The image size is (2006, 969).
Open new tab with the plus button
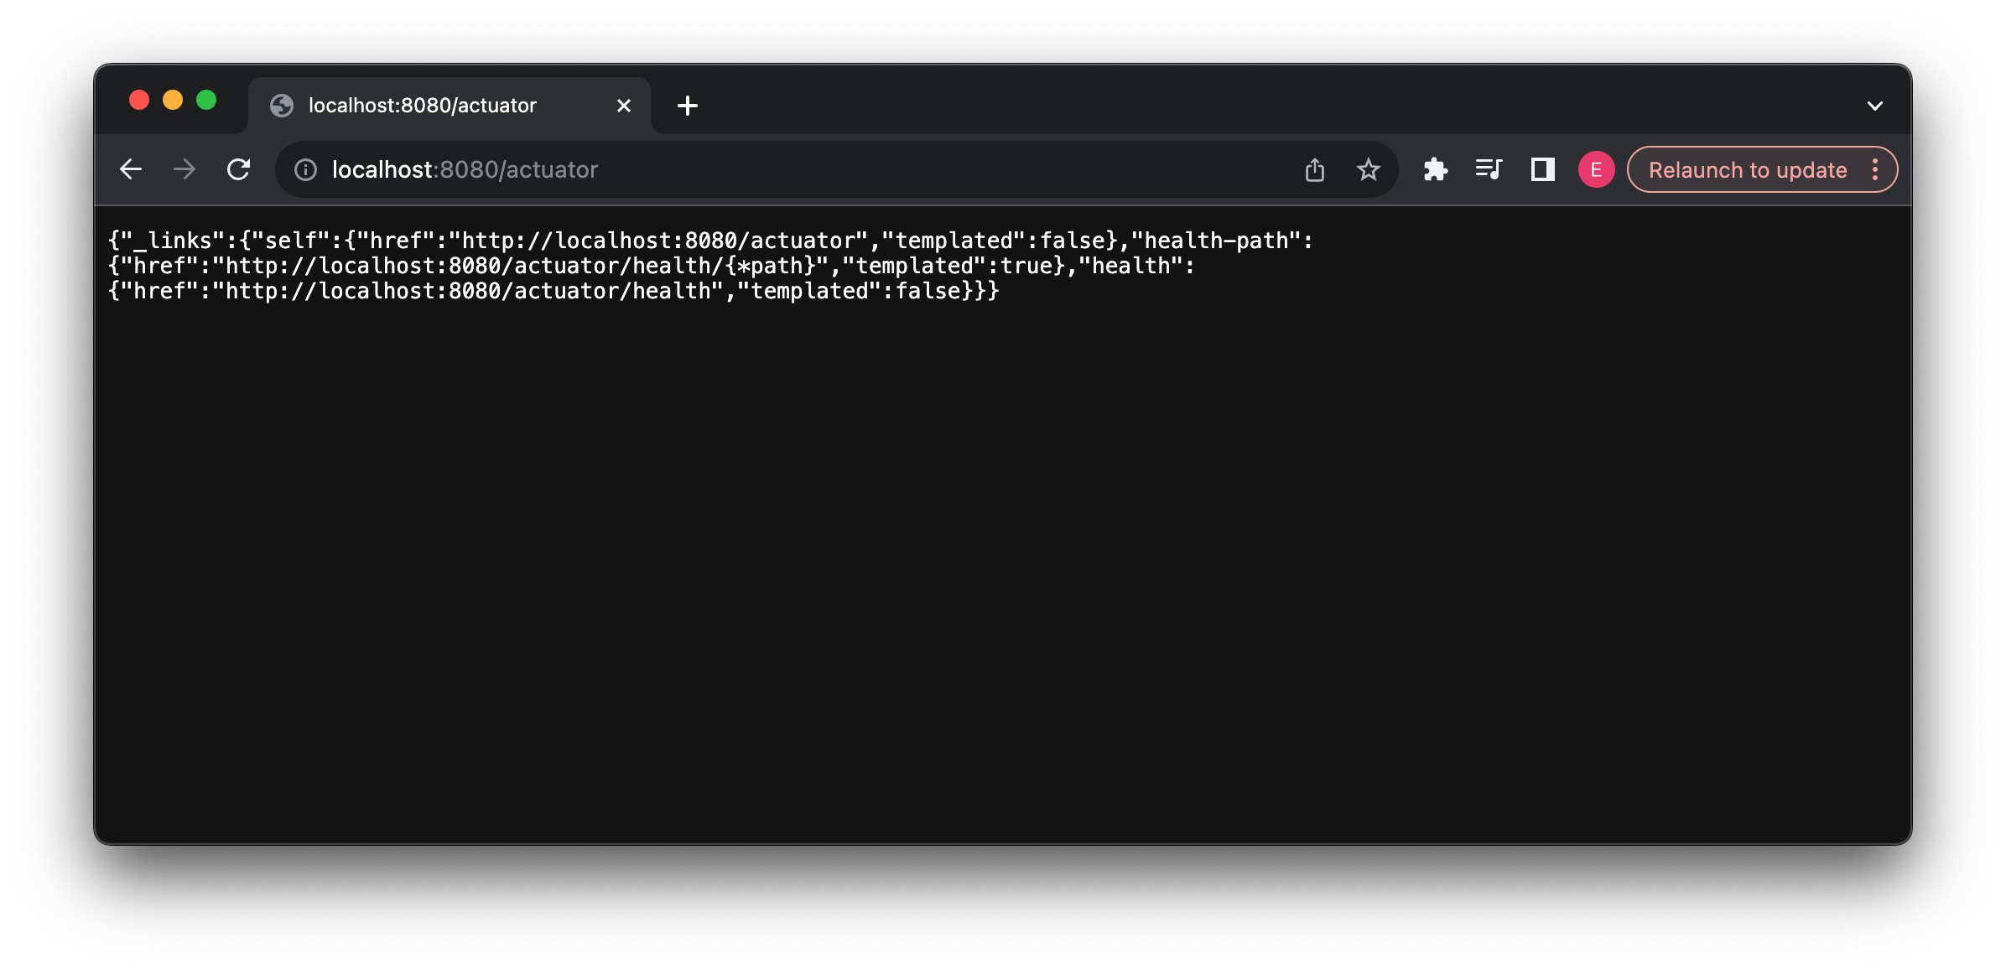point(687,106)
